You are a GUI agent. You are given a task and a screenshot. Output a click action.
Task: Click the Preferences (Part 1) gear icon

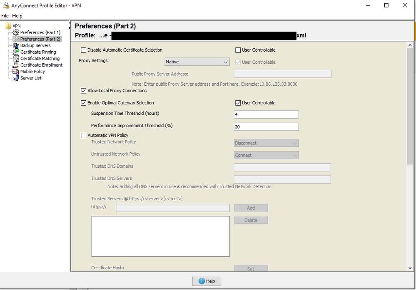[x=16, y=32]
